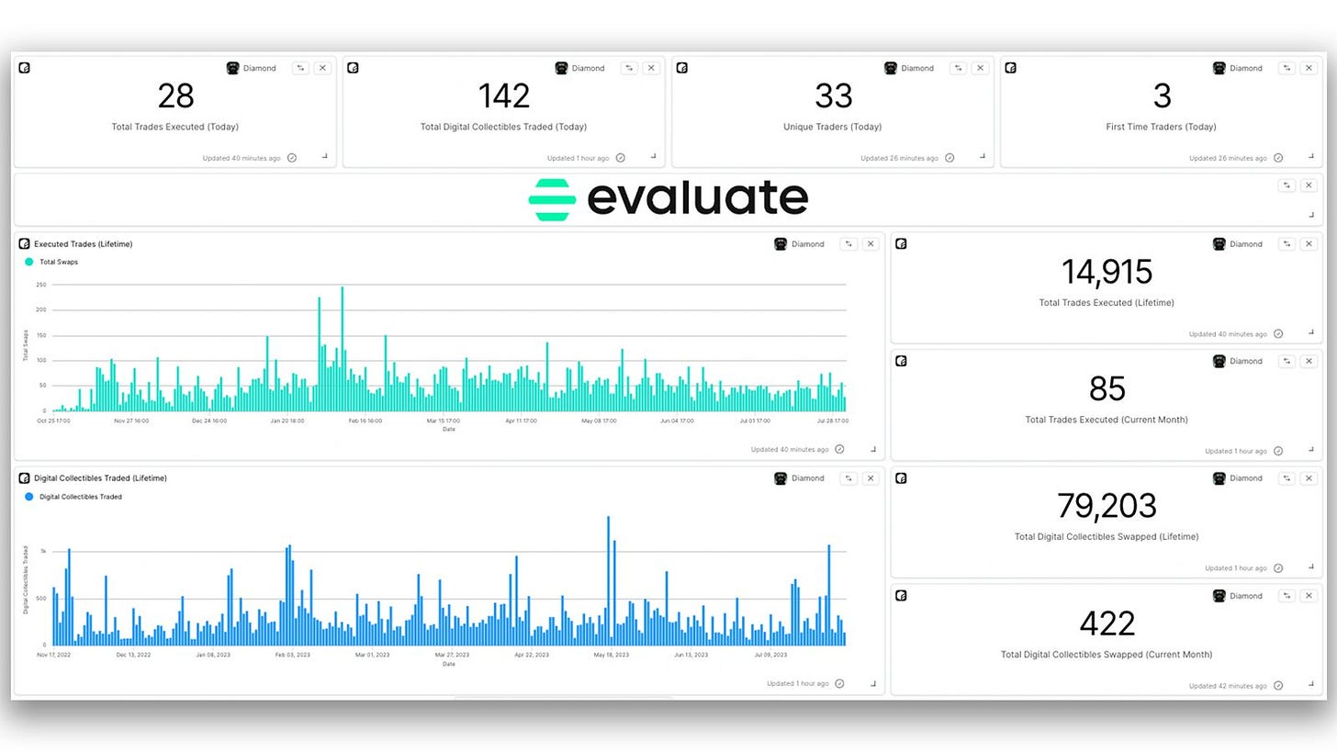The height and width of the screenshot is (752, 1337).
Task: Click the 14,915 lifetime trades value
Action: pyautogui.click(x=1107, y=272)
